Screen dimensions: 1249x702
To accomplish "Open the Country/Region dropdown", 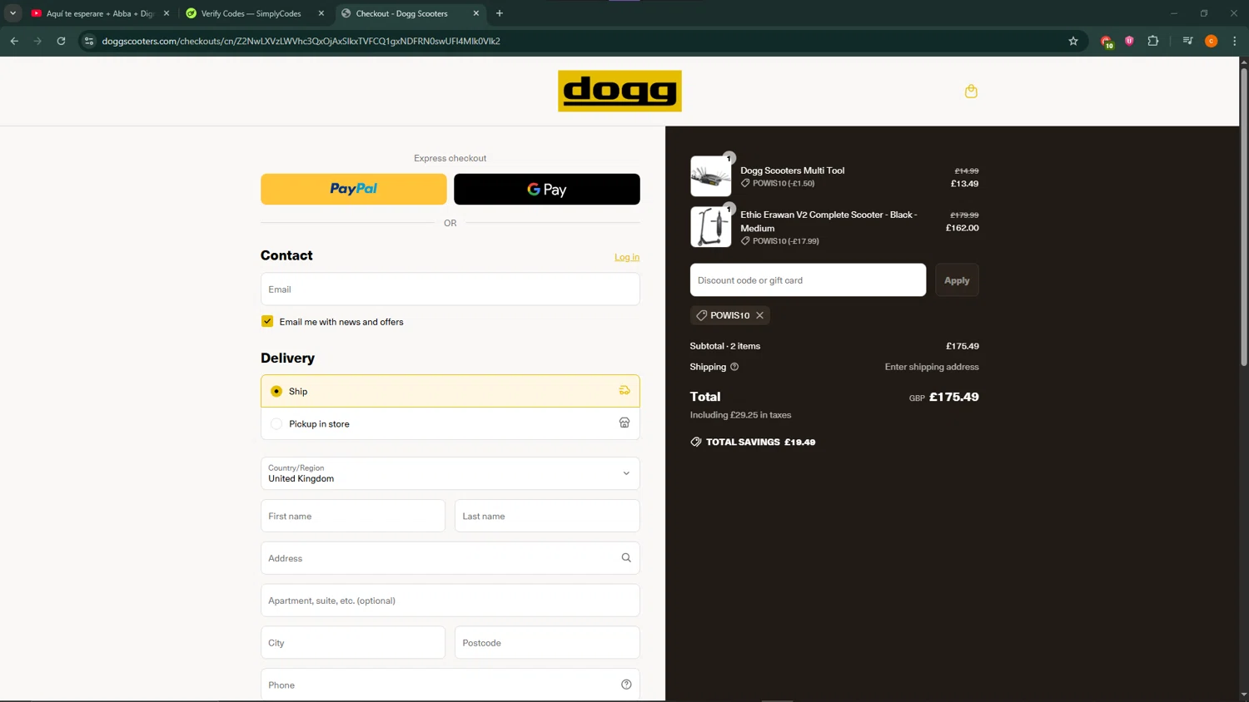I will tap(450, 473).
